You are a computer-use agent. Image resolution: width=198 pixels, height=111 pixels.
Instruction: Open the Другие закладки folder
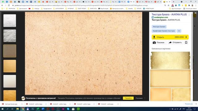175,9
